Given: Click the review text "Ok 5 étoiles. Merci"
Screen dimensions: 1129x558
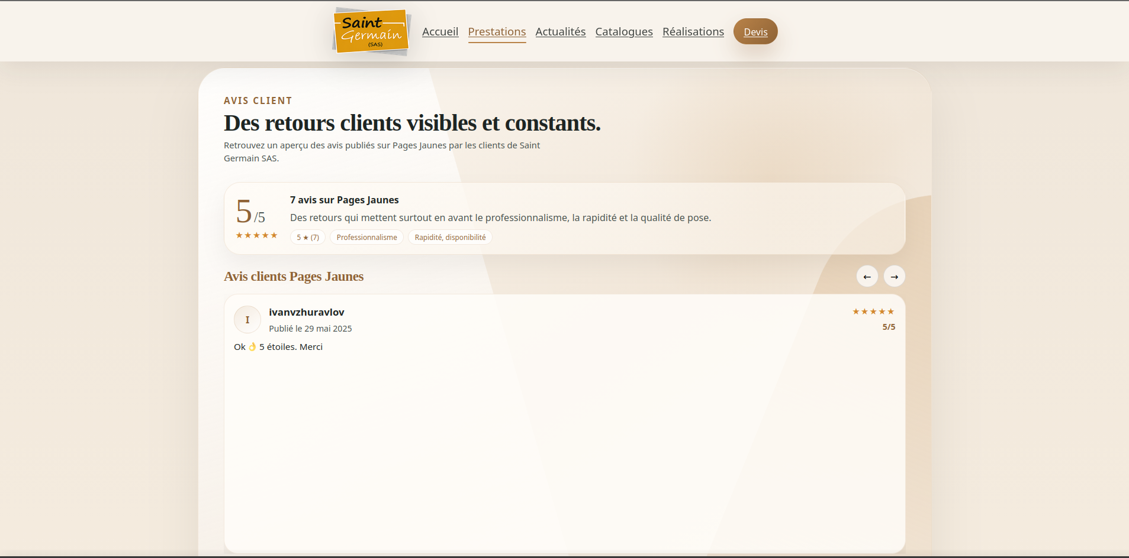Looking at the screenshot, I should [x=278, y=347].
